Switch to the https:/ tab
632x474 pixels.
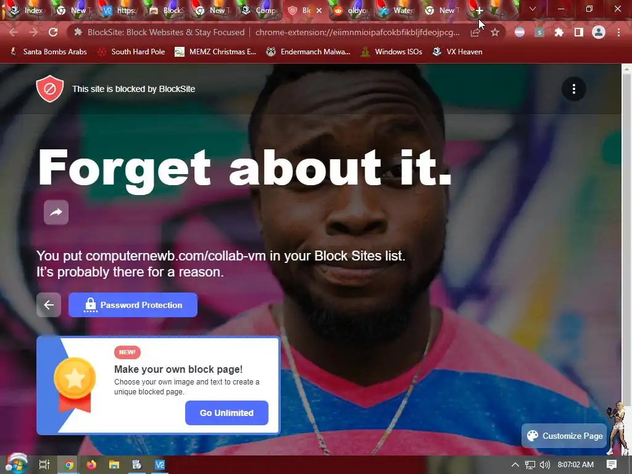[x=119, y=10]
